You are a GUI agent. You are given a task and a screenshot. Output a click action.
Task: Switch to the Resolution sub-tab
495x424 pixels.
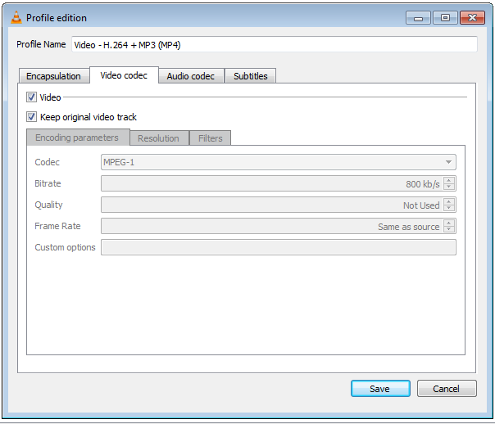tap(158, 138)
